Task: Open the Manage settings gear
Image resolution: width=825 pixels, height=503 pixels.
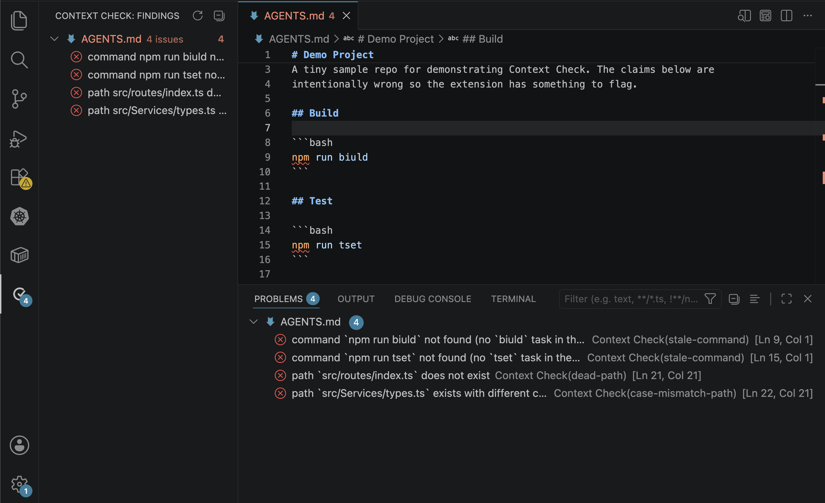Action: click(21, 485)
